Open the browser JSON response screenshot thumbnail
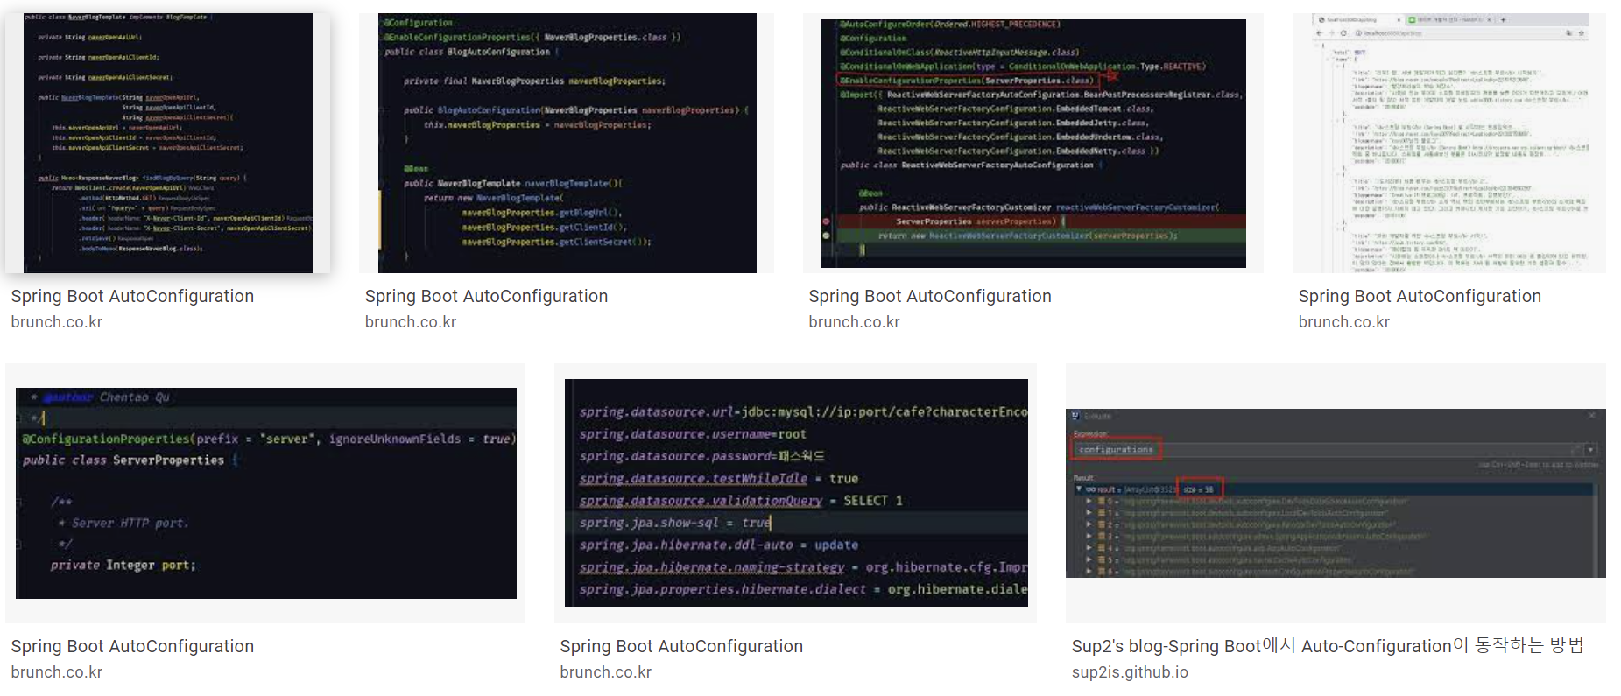 (x=1449, y=143)
